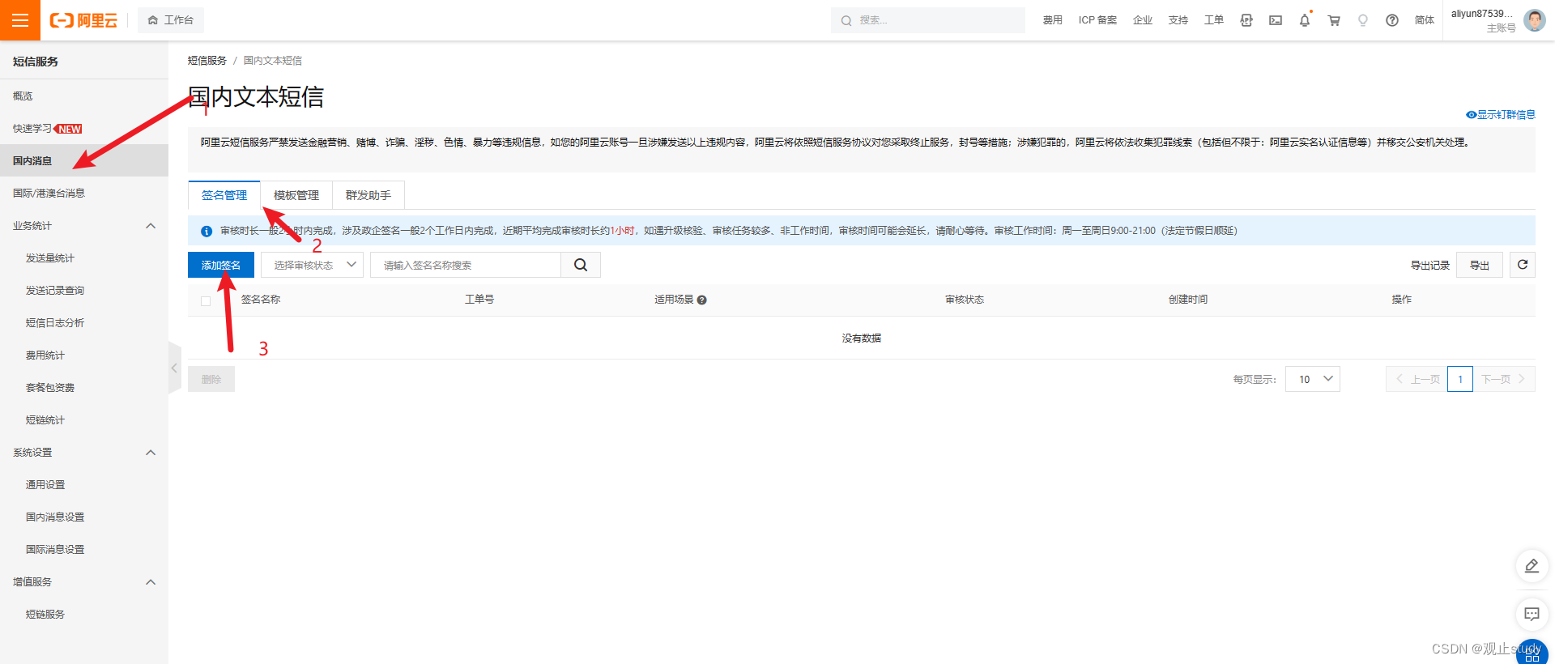Image resolution: width=1555 pixels, height=664 pixels.
Task: Refresh the signature list
Action: coord(1523,265)
